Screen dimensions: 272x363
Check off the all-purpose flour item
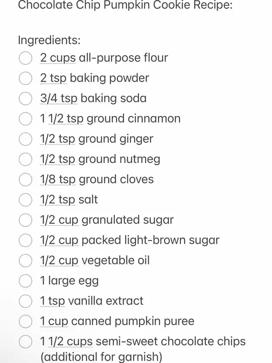click(x=25, y=58)
